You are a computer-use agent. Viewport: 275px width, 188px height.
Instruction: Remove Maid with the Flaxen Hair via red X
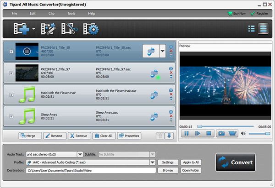pos(171,94)
